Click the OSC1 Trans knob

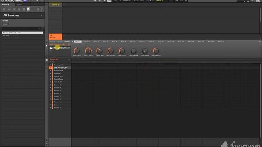click(111, 51)
